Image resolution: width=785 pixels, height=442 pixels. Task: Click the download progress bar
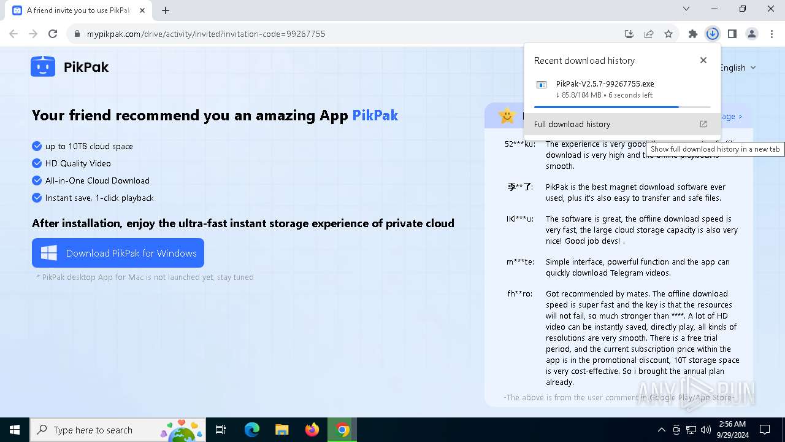pyautogui.click(x=622, y=107)
